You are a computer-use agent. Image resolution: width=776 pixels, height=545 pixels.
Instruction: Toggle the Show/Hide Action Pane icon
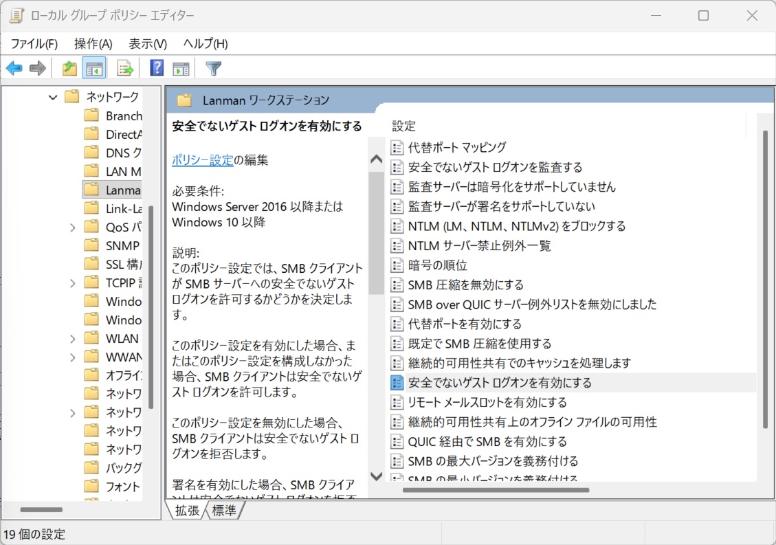click(x=181, y=68)
